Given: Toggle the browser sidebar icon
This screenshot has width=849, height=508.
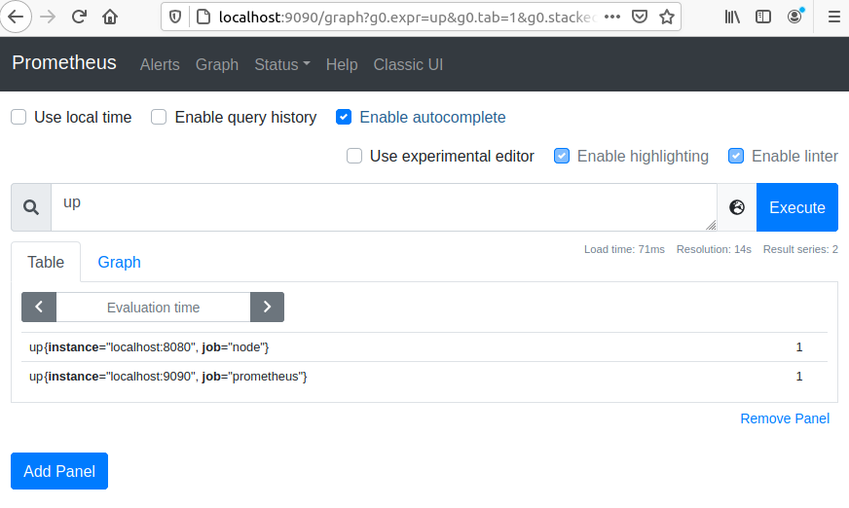Looking at the screenshot, I should tap(763, 17).
